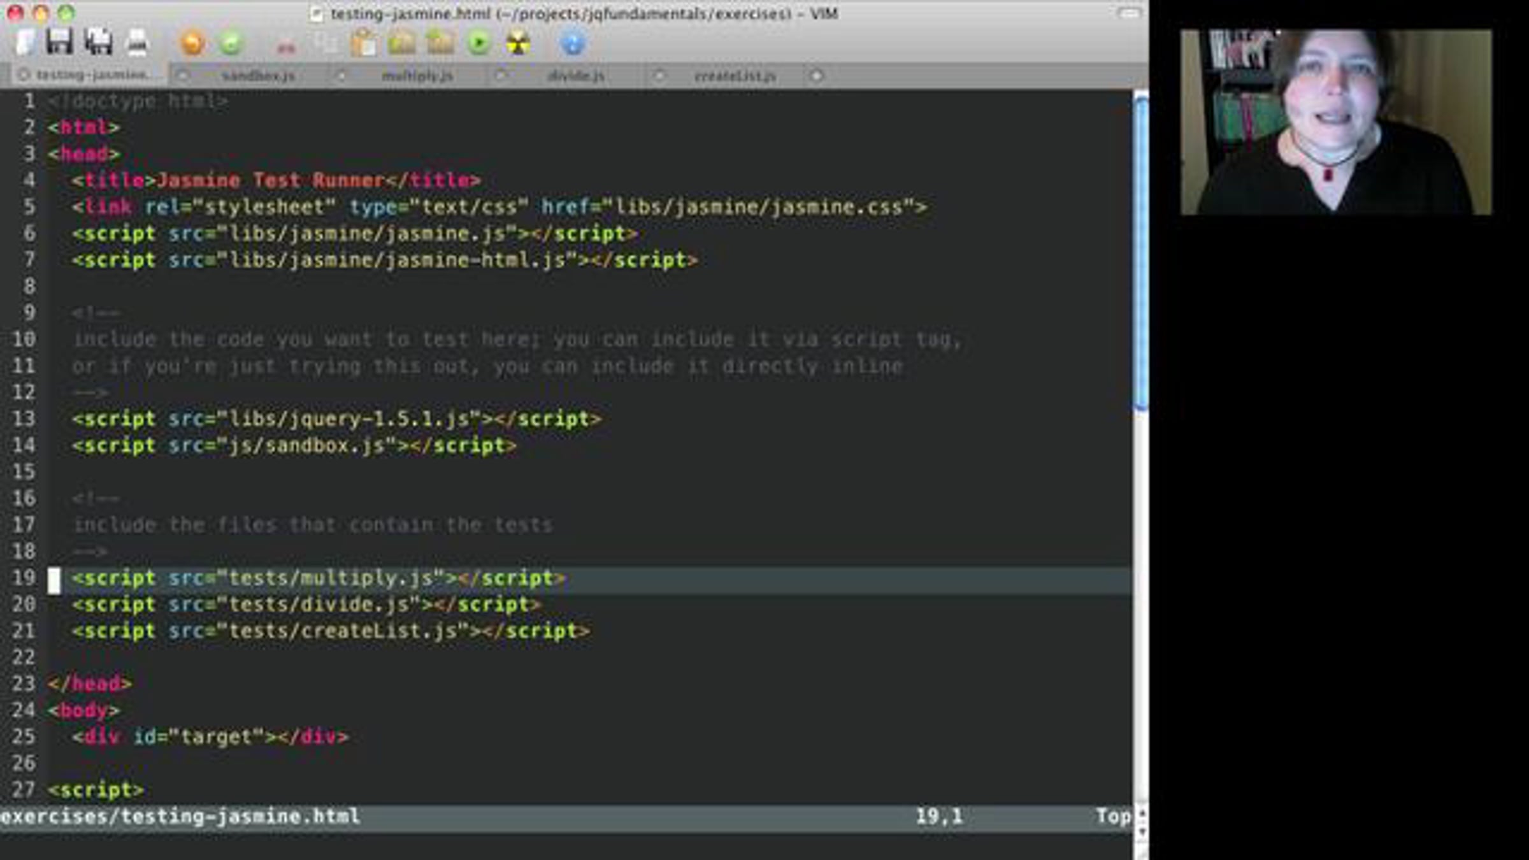Click line number 8 in the gutter
The image size is (1529, 860).
pos(29,287)
